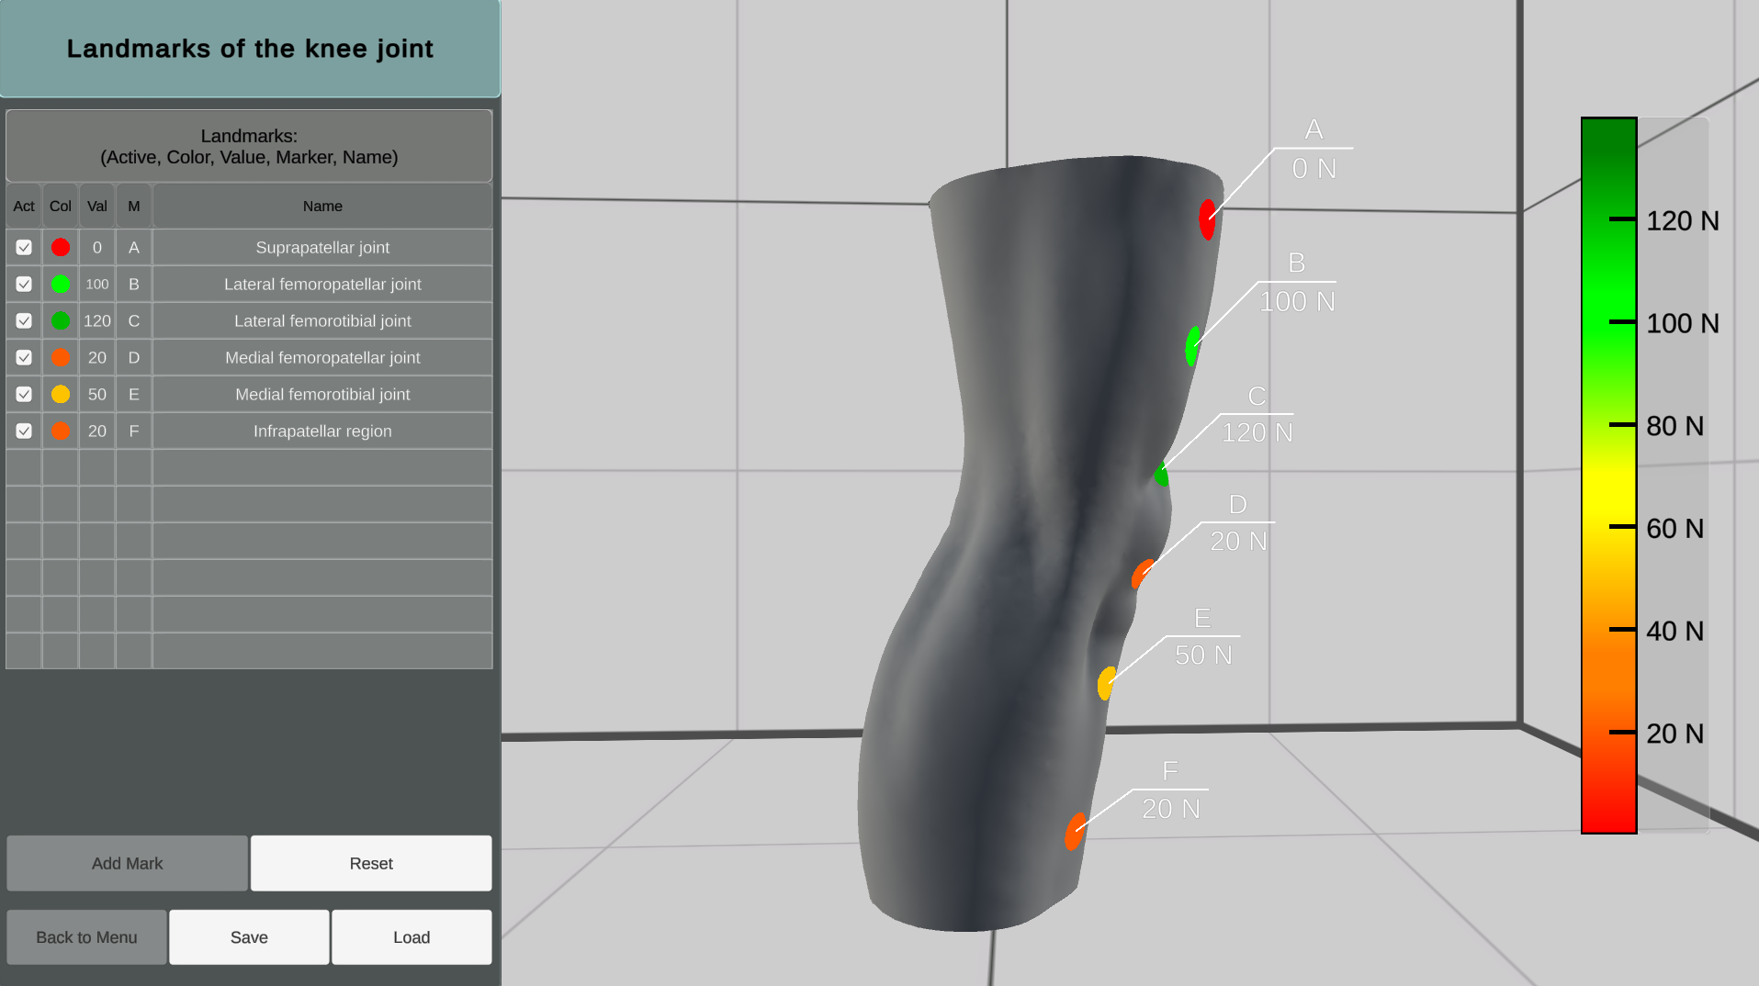This screenshot has height=986, width=1759.
Task: Click the 80 N label on color legend
Action: click(x=1674, y=426)
